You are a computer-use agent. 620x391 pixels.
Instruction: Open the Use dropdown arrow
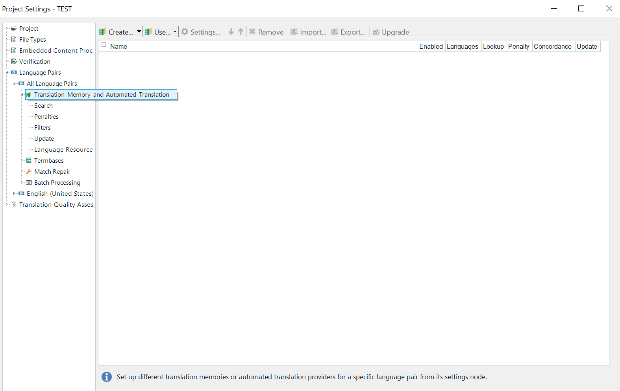[175, 31]
